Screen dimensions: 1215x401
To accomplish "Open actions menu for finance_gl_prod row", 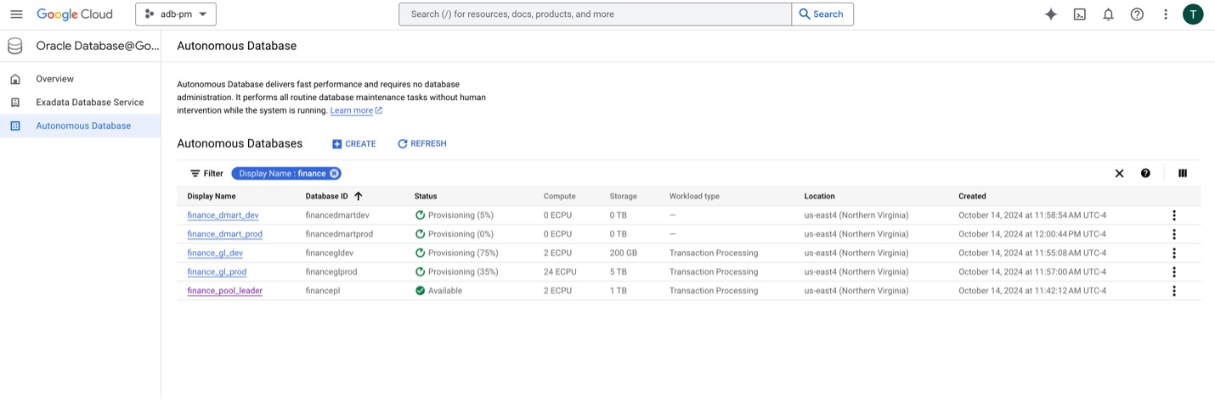I will (1174, 272).
